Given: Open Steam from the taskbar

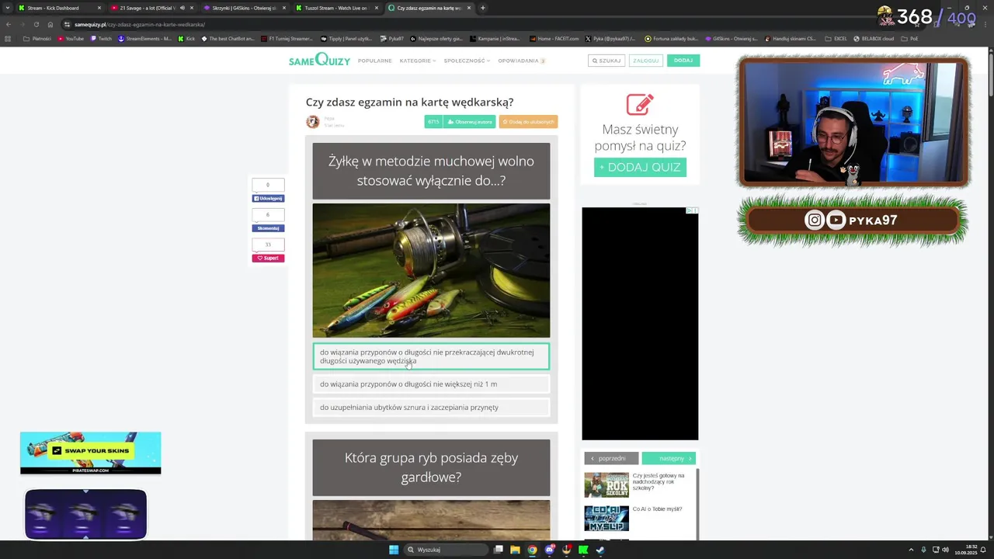Looking at the screenshot, I should tap(600, 550).
